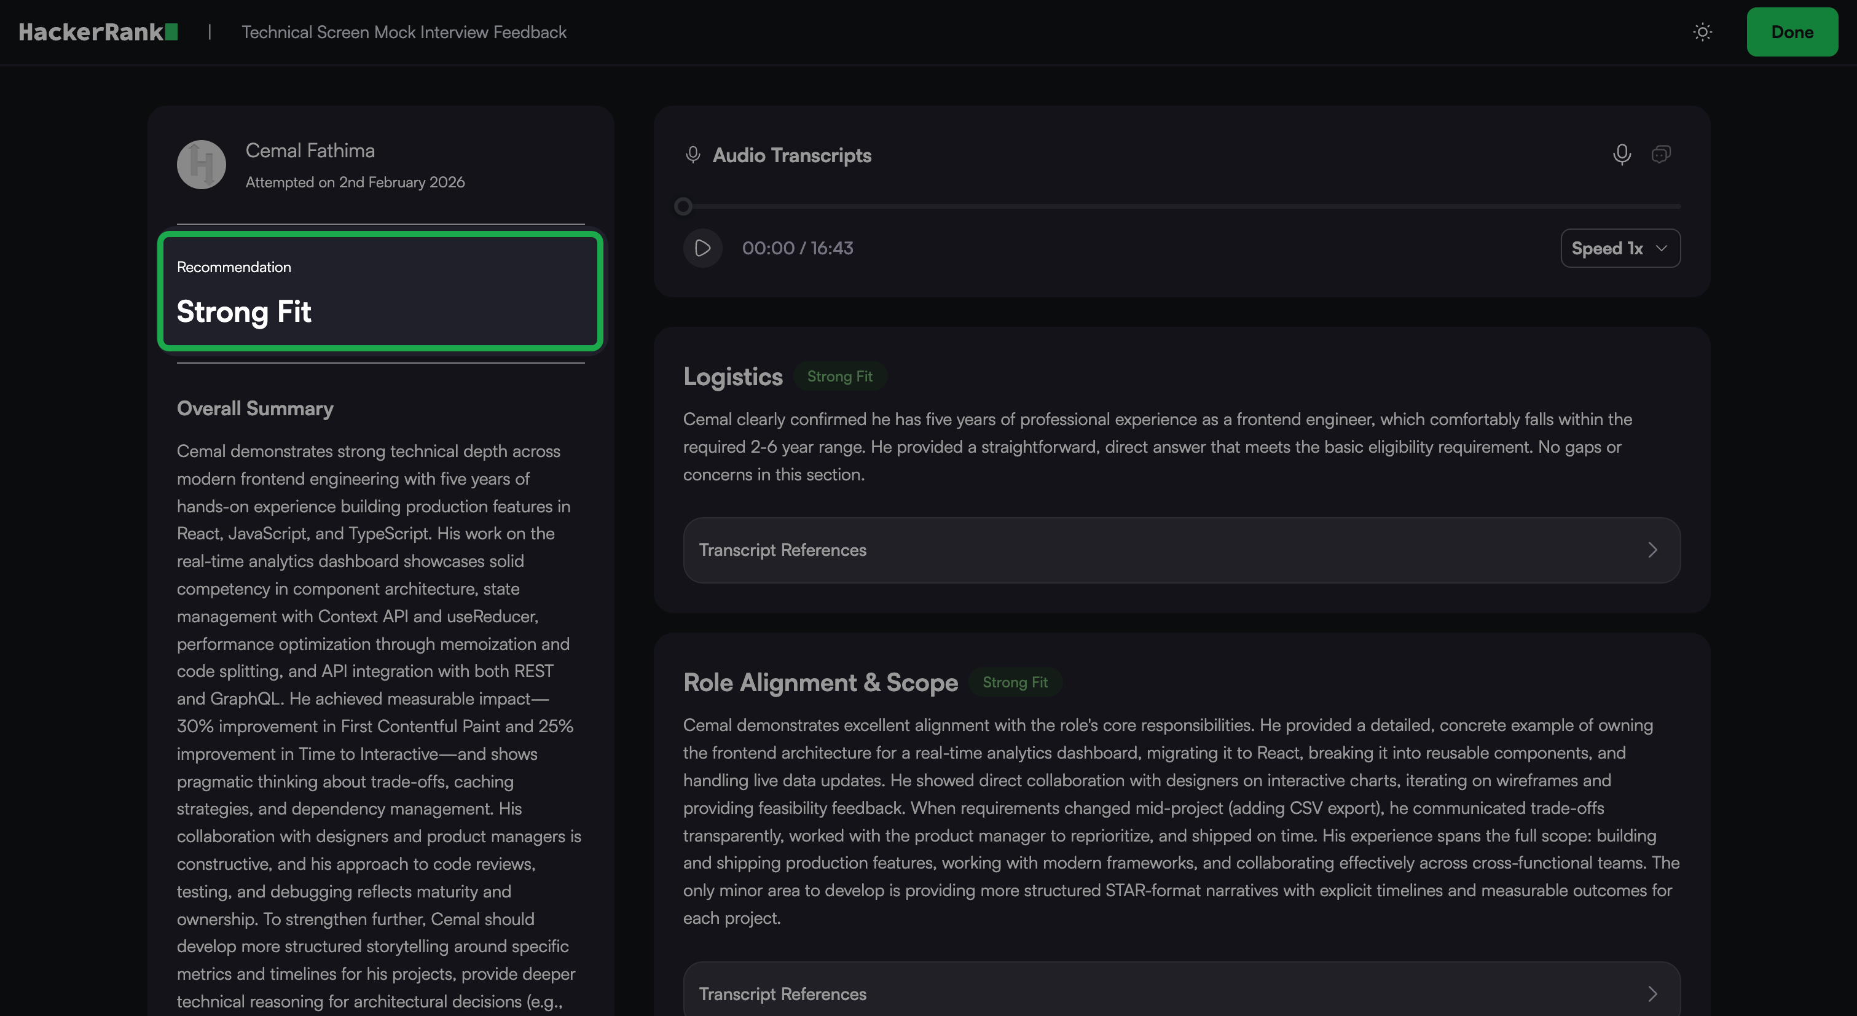Play the audio transcript recording

702,249
